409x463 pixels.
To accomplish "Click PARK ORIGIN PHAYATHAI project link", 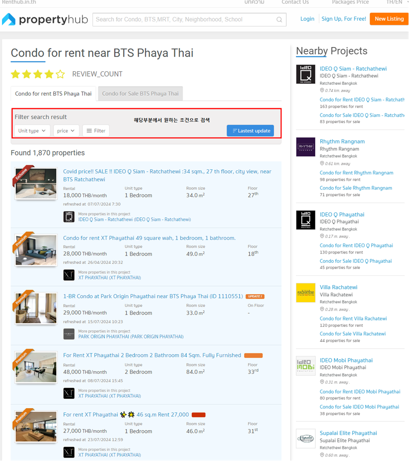I will coord(131,336).
